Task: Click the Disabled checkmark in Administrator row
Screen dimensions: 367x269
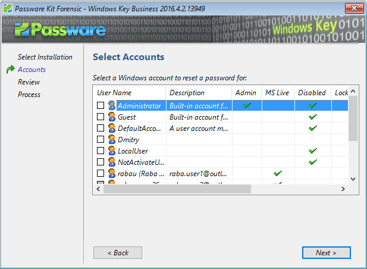Action: [x=313, y=105]
